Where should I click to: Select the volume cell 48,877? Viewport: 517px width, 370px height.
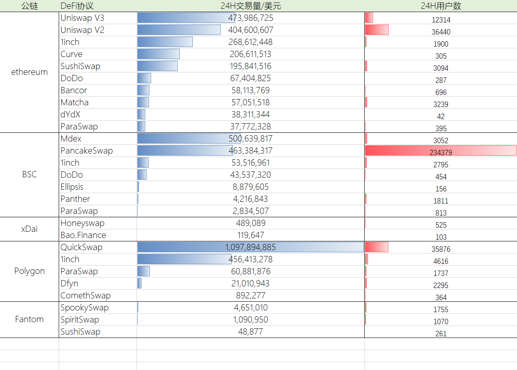[x=251, y=332]
